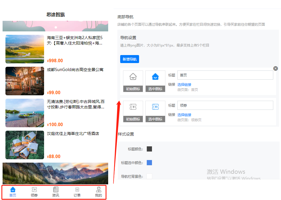Screen dimensions: 281x200
Task: Tap the 首页 home icon in bottom bar
Action: [13, 189]
